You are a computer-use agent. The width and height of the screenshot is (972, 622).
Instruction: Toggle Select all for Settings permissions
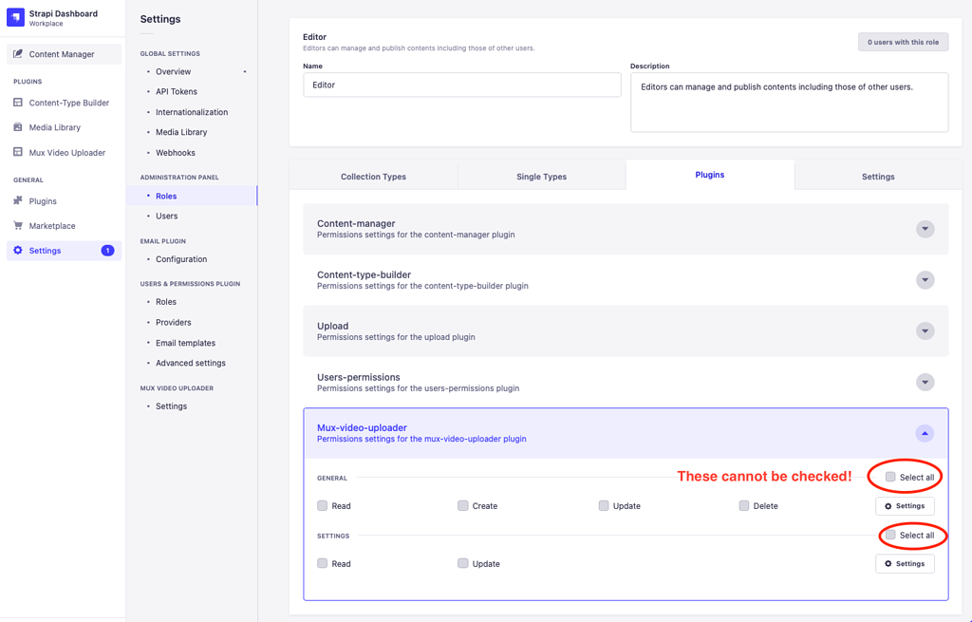[889, 535]
